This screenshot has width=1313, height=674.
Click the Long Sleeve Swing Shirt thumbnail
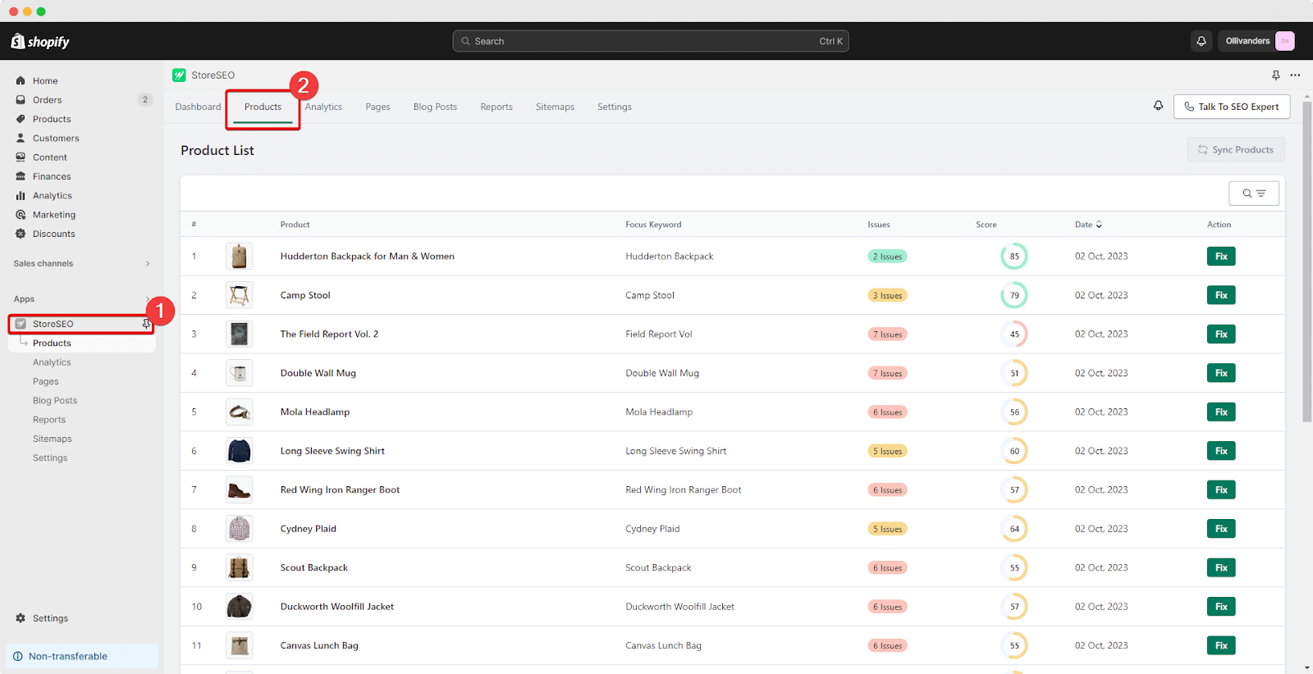tap(239, 451)
